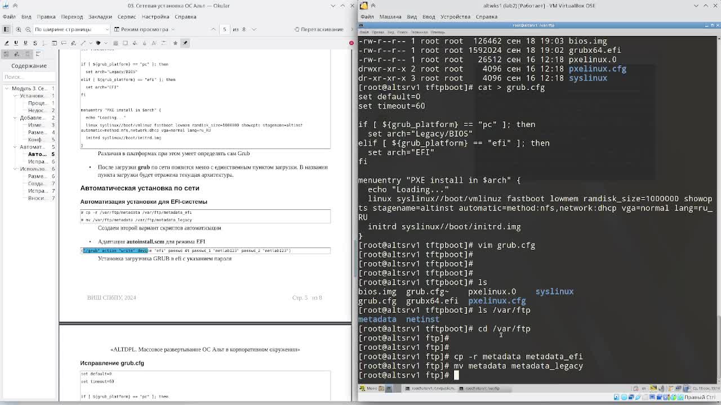This screenshot has width=721, height=405.
Task: Select the squiggly underline annotation tool
Action: pos(25,43)
